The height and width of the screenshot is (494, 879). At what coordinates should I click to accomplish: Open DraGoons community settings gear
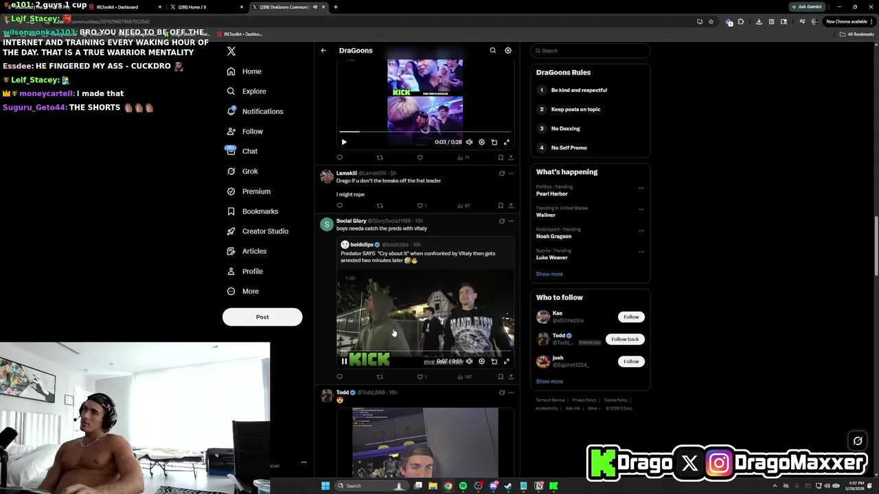tap(508, 50)
